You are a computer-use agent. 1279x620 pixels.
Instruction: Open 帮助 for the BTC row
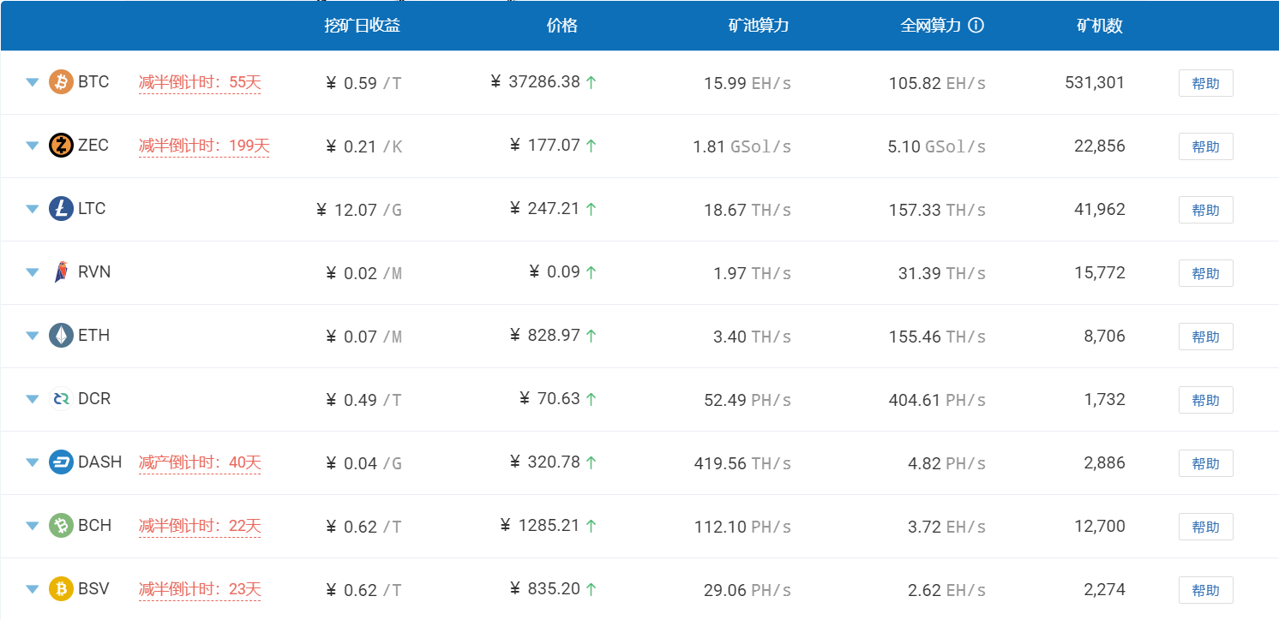coord(1205,83)
